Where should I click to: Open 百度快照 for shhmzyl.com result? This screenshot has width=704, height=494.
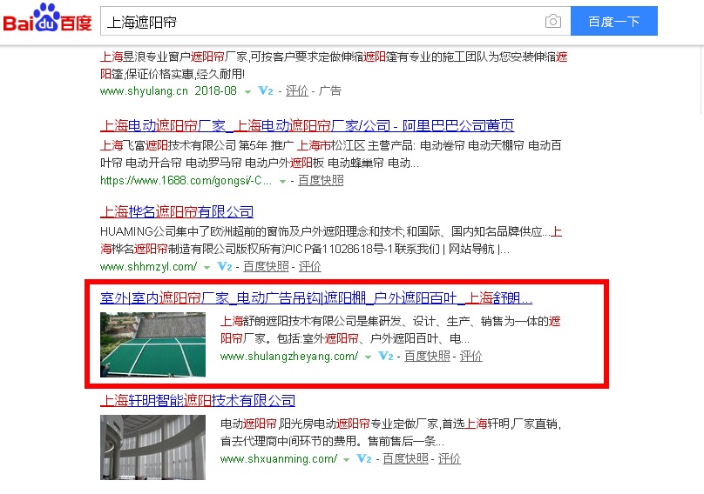266,267
